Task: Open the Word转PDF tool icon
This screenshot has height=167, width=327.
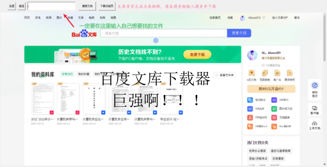Action: click(x=274, y=126)
